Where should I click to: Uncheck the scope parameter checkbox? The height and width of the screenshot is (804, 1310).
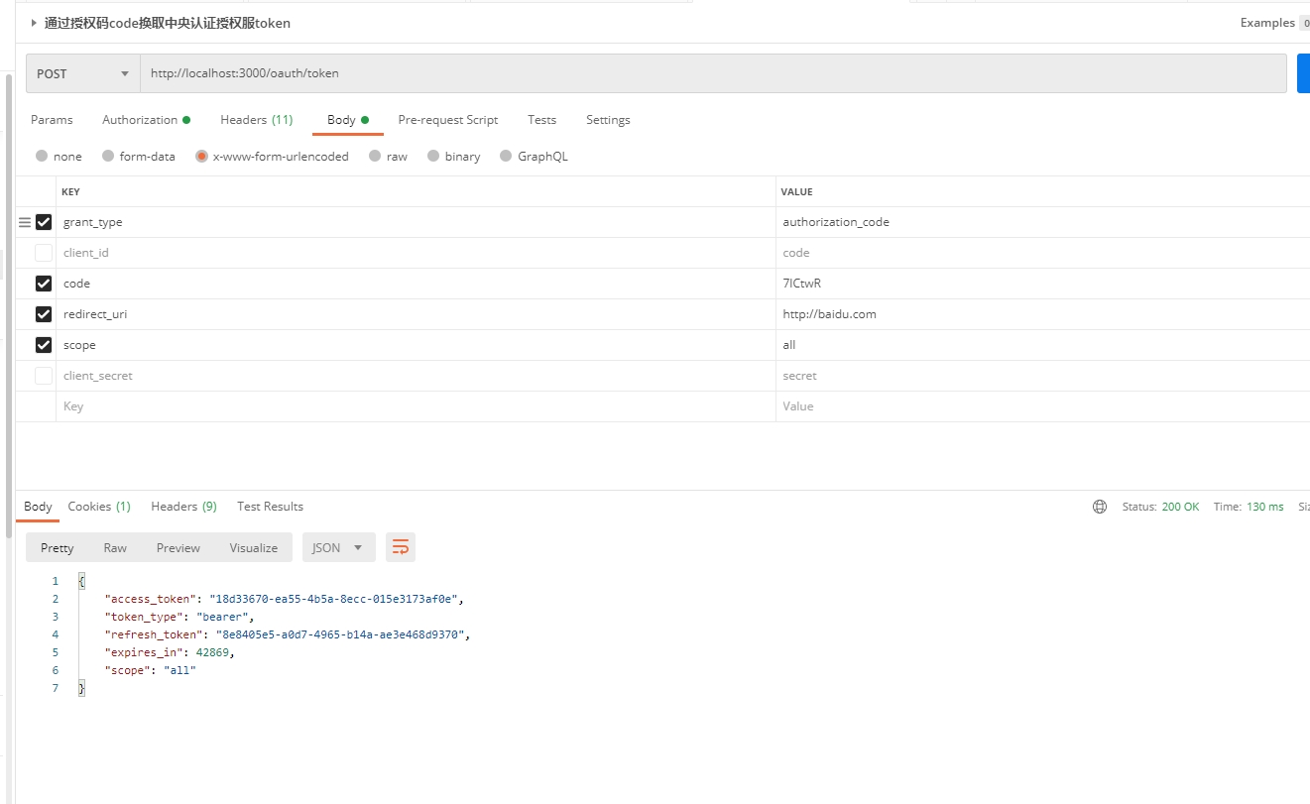tap(44, 345)
